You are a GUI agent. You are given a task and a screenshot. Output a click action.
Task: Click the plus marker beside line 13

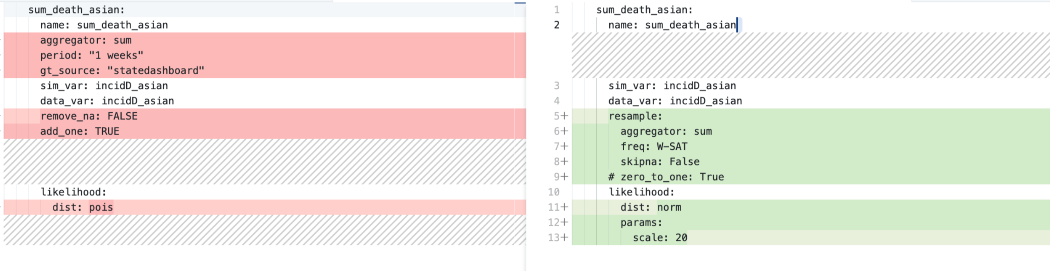point(564,238)
